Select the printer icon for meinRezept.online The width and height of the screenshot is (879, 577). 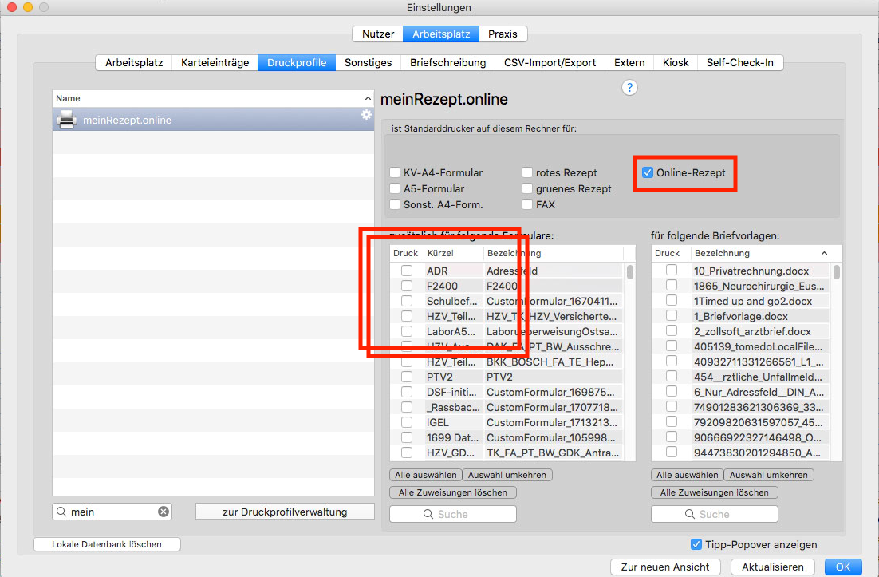(67, 120)
